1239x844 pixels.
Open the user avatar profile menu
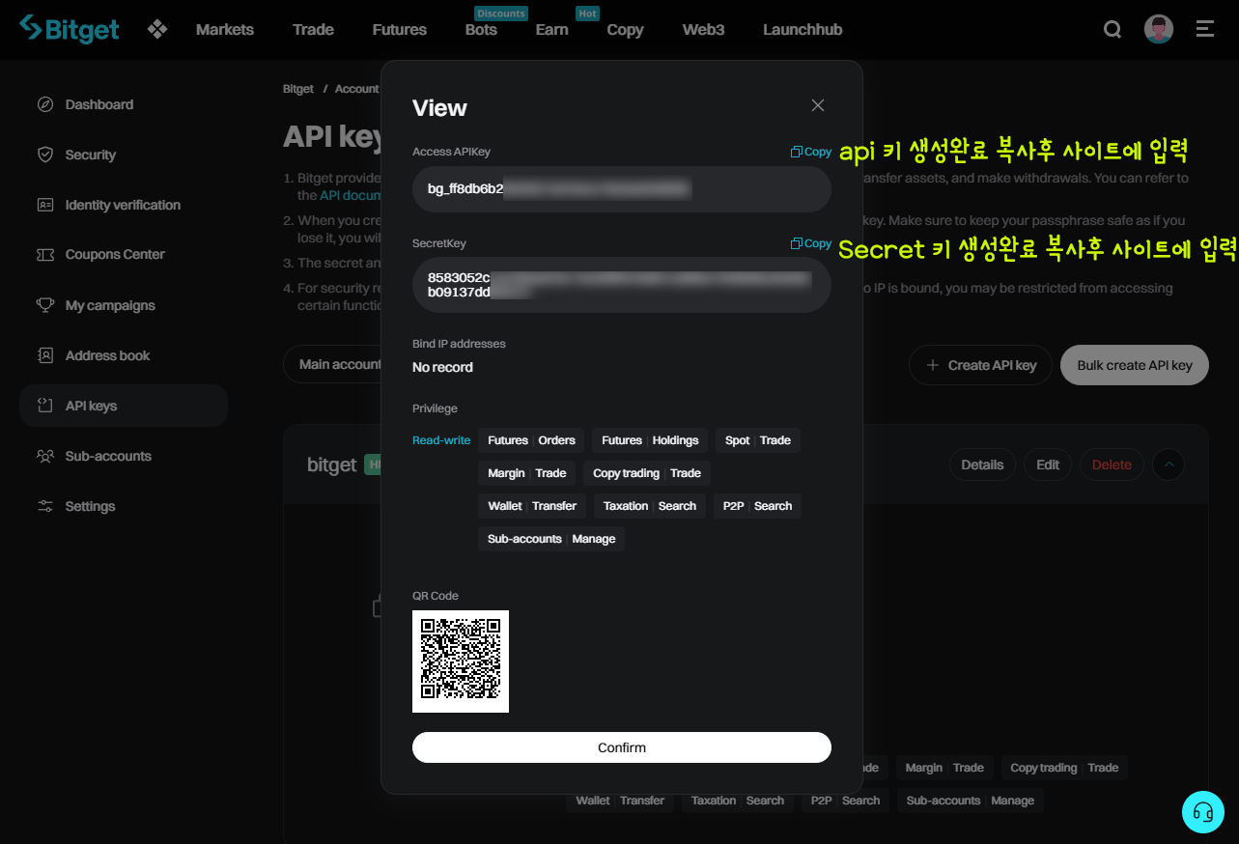tap(1159, 29)
